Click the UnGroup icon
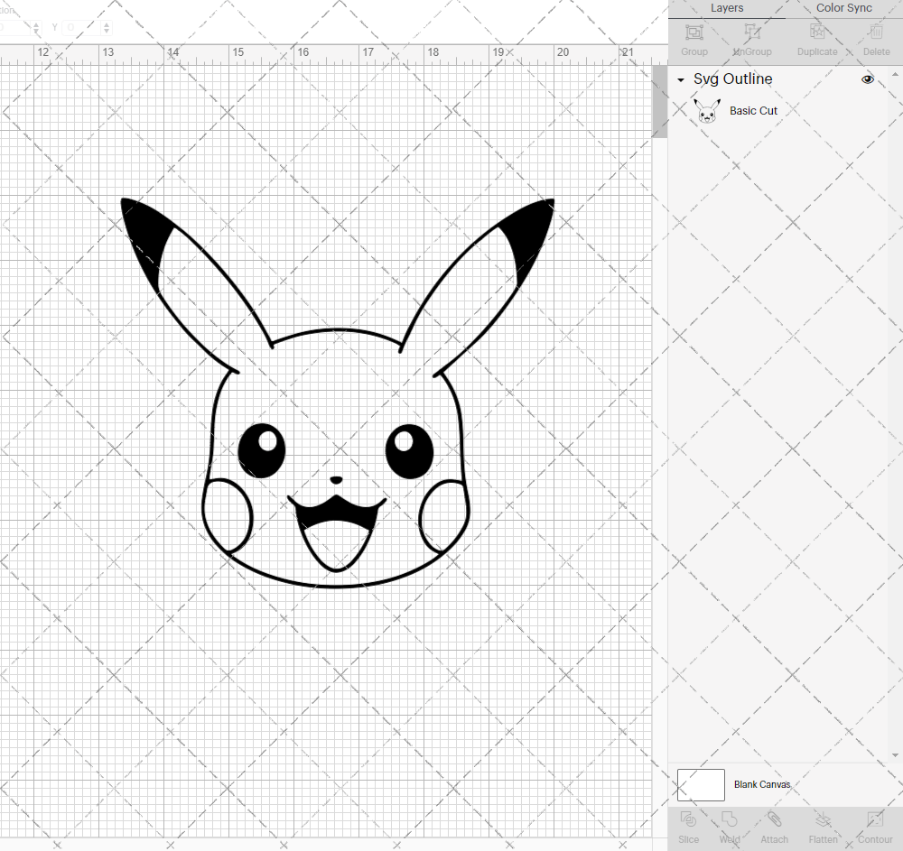 [752, 32]
